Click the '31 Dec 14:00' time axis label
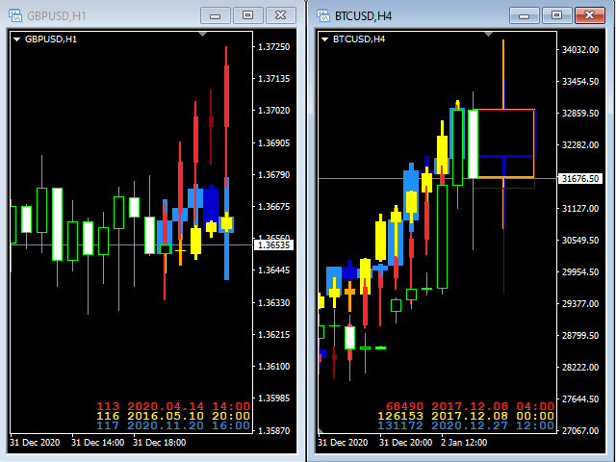Viewport: 616px width, 462px height. click(98, 443)
